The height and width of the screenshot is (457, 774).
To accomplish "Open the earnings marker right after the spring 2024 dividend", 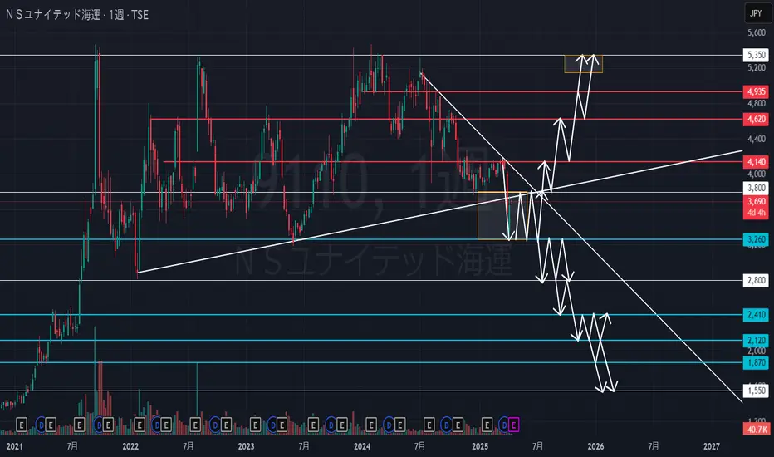I will (x=399, y=425).
